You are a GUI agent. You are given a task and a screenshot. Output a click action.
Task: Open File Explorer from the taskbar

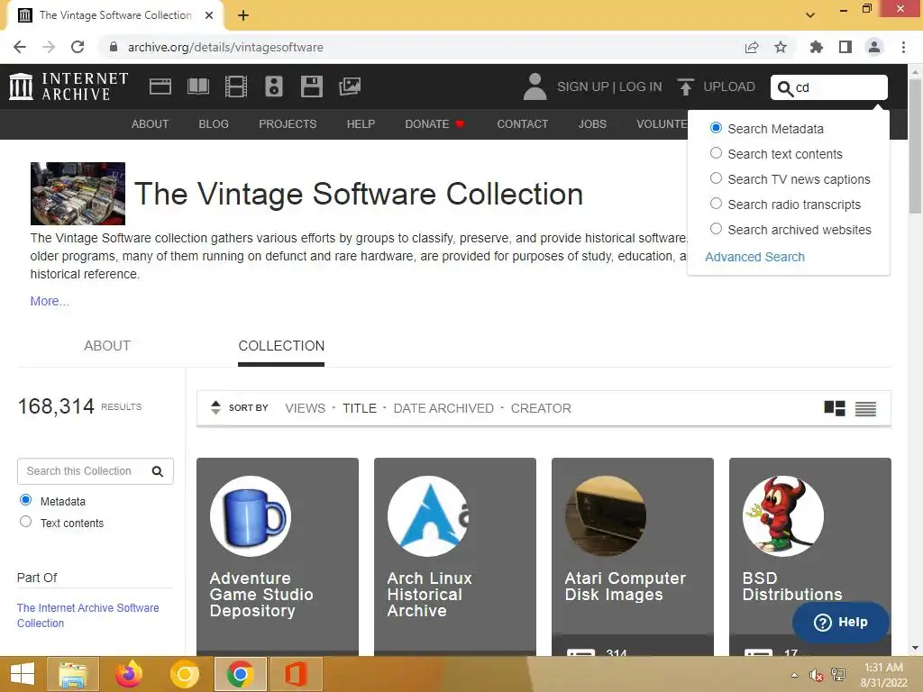point(73,674)
